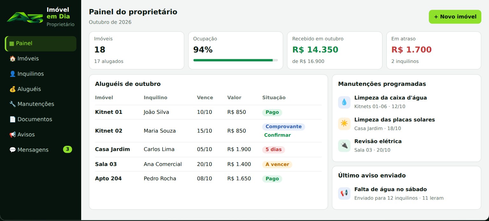Click the Valor column header

[x=234, y=98]
